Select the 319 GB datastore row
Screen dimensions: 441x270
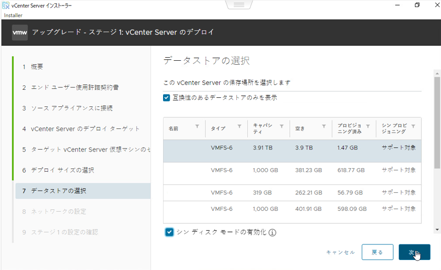(292, 192)
